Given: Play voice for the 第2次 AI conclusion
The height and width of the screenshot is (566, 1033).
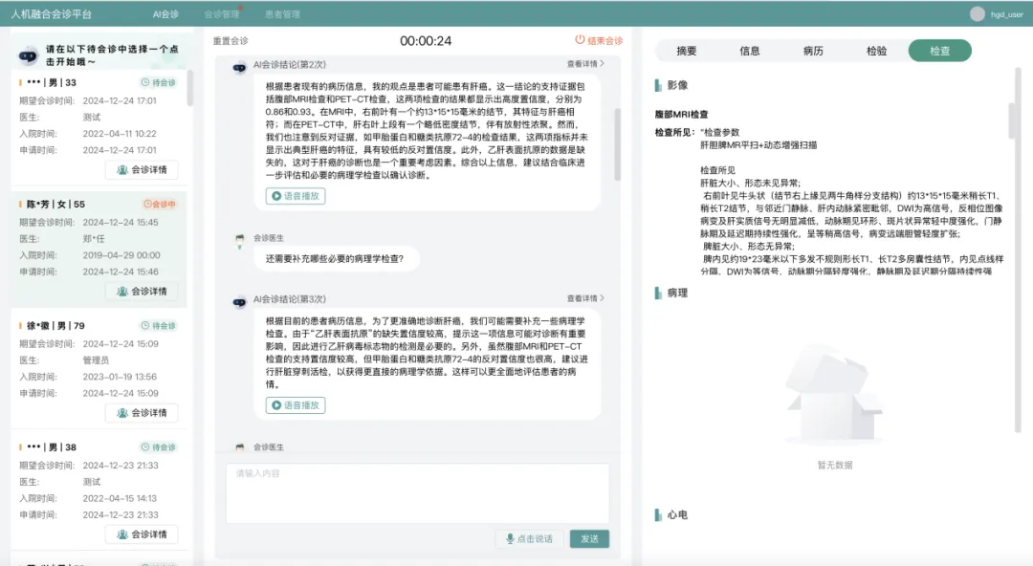Looking at the screenshot, I should coord(296,196).
